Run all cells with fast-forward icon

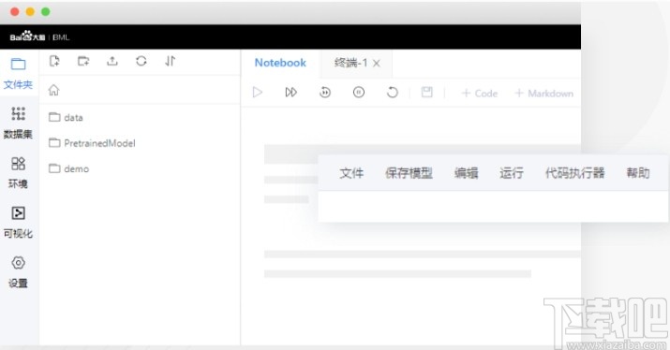pos(291,93)
